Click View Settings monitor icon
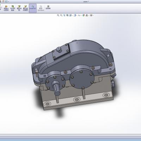This screenshot has width=141, height=141. pos(91,15)
